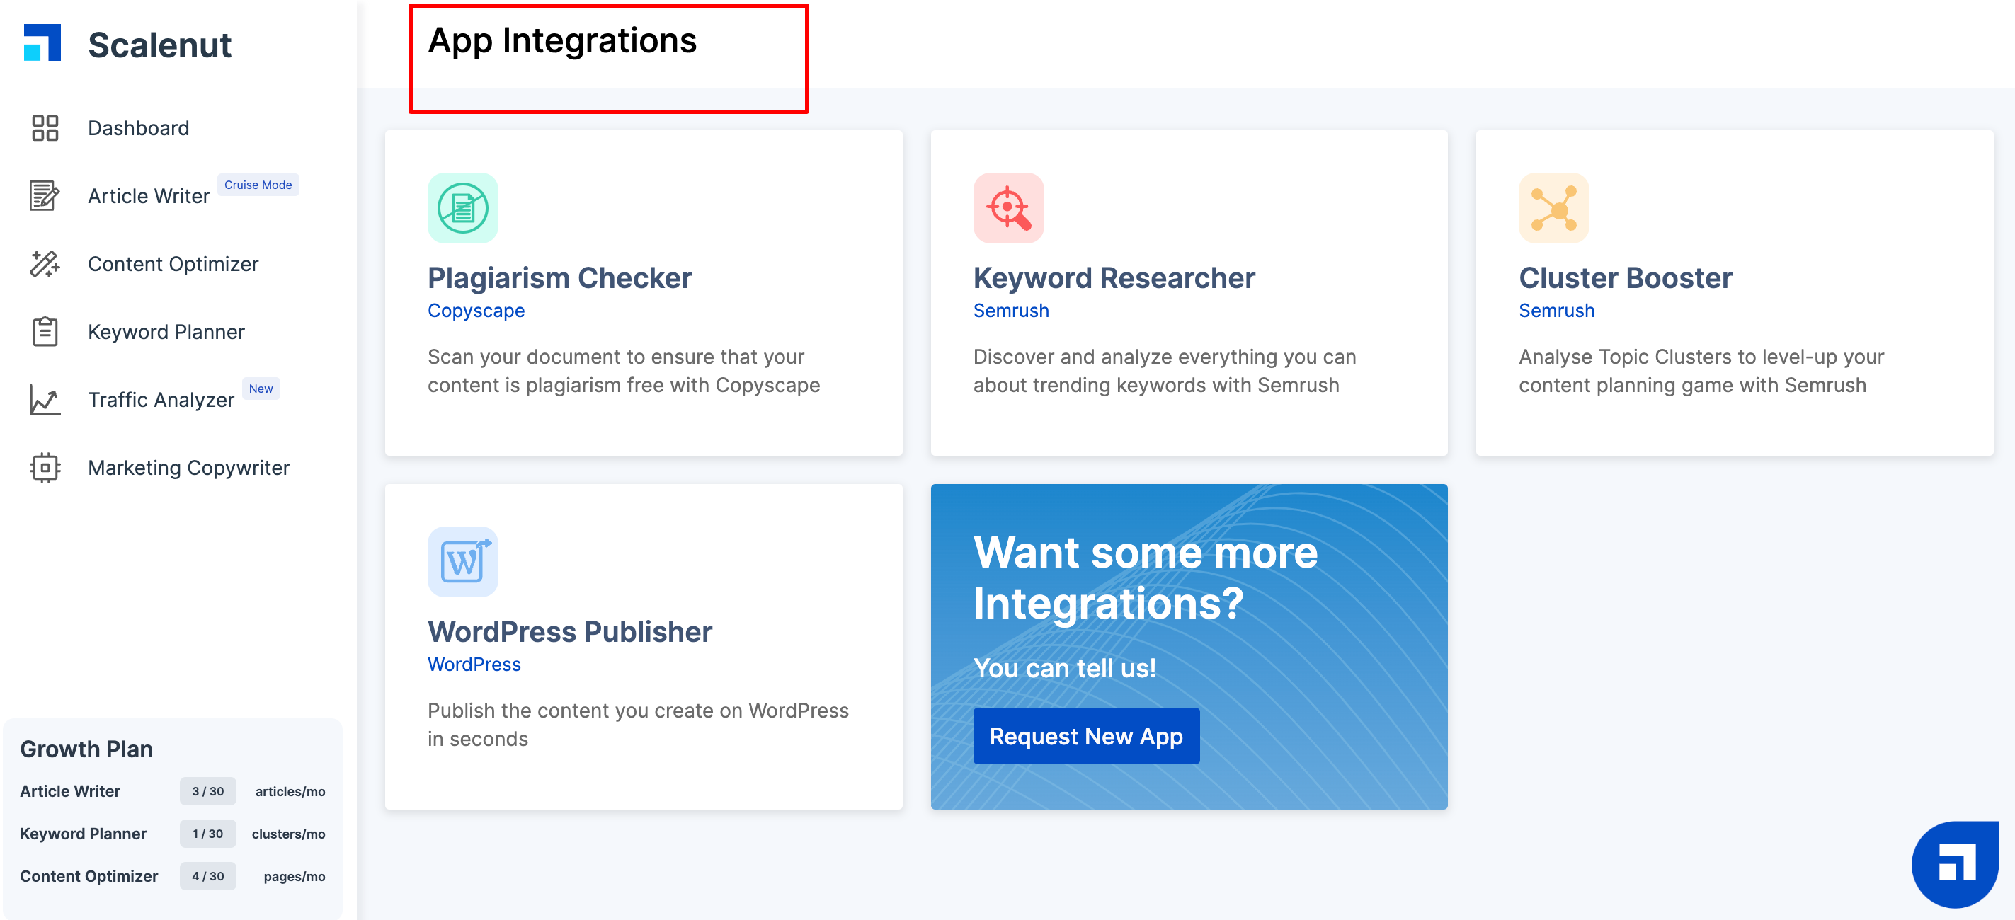Click the Article Writer pencil icon
Viewport: 2015px width, 920px height.
(x=45, y=195)
